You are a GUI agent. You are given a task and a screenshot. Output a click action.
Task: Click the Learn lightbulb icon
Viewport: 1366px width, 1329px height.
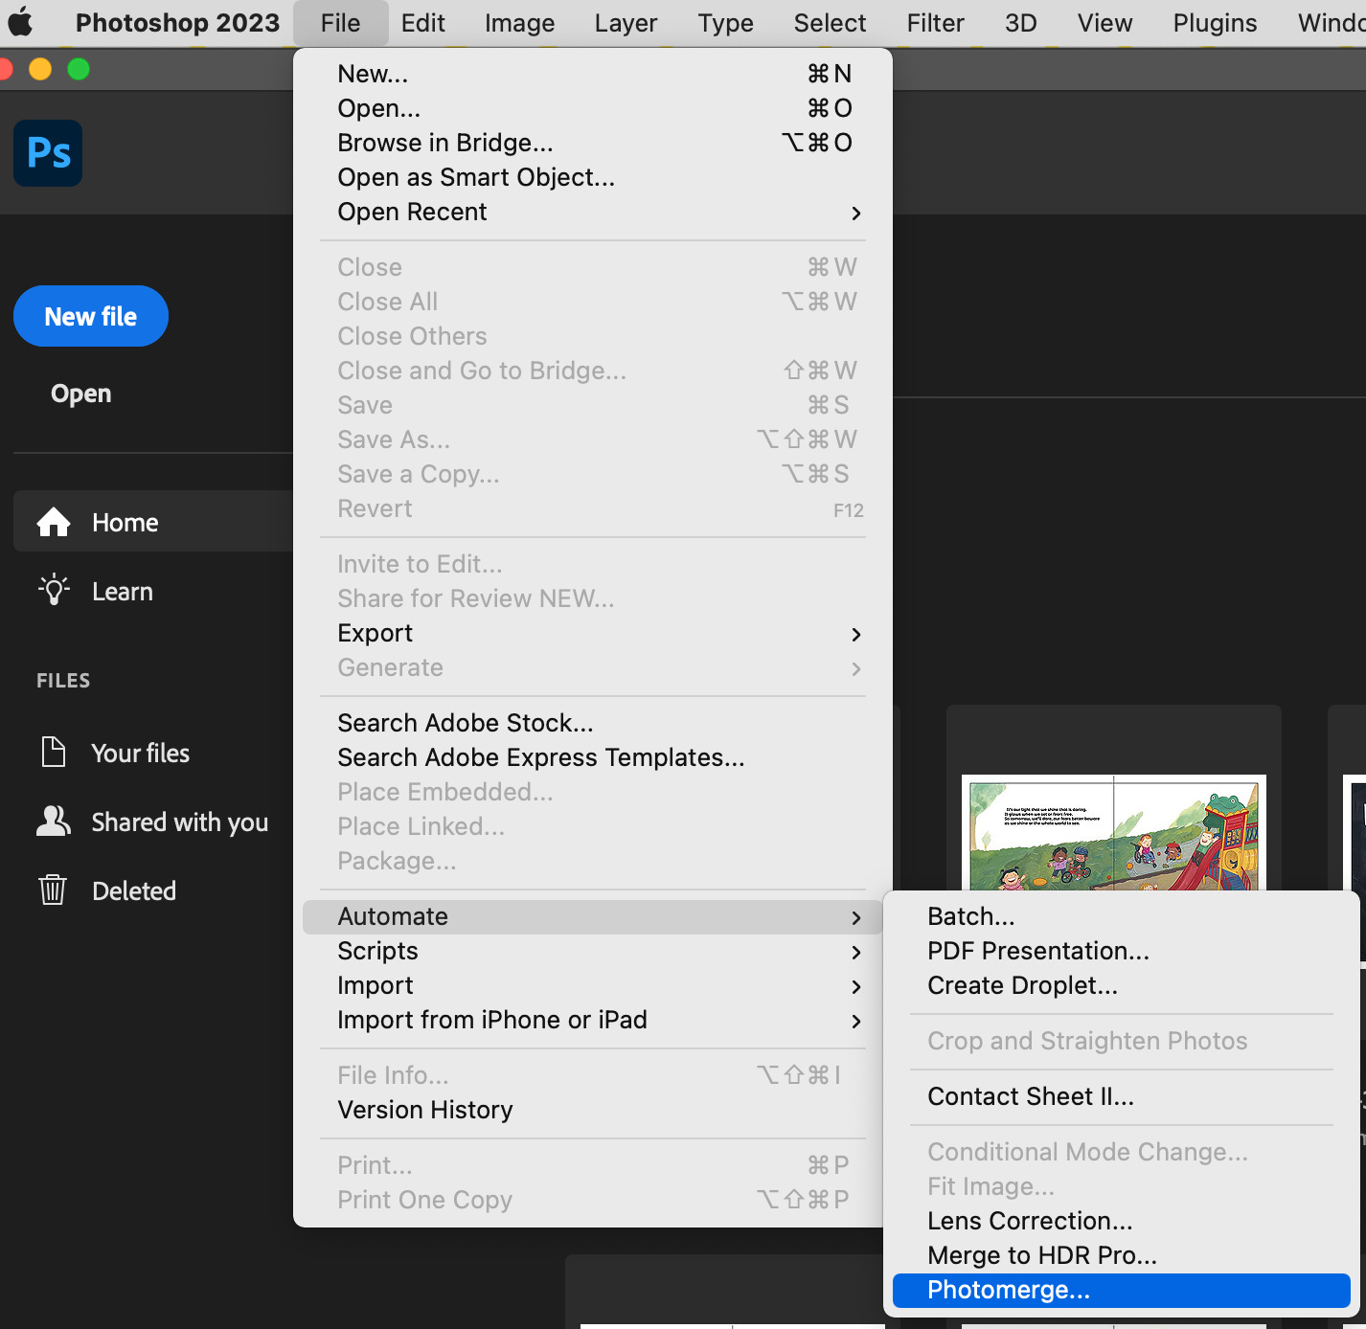pyautogui.click(x=54, y=590)
